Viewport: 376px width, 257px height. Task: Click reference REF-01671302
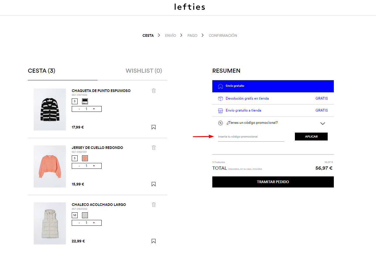79,95
